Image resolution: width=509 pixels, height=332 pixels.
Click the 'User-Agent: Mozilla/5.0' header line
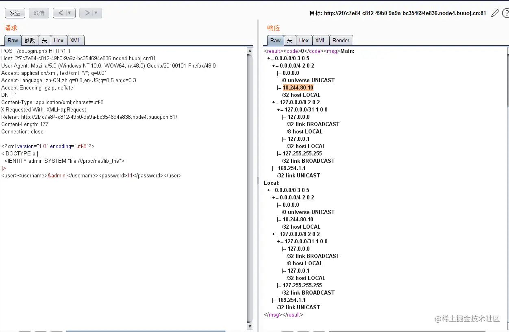point(109,66)
